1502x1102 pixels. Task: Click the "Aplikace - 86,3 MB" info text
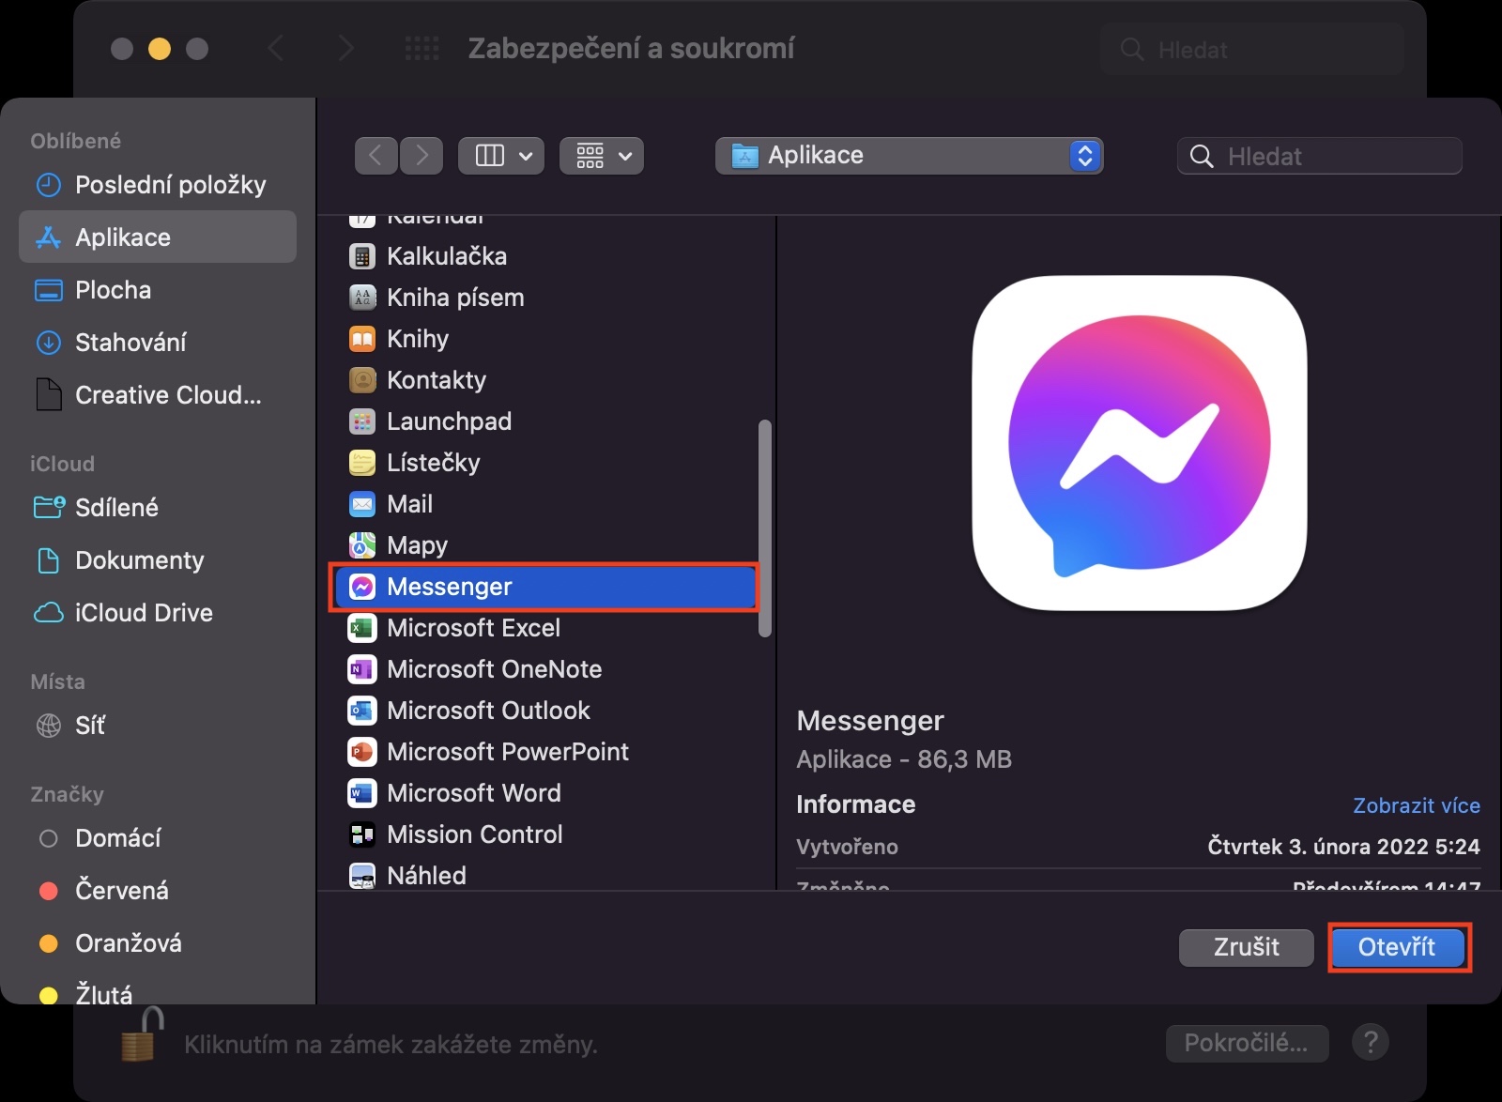click(x=904, y=759)
